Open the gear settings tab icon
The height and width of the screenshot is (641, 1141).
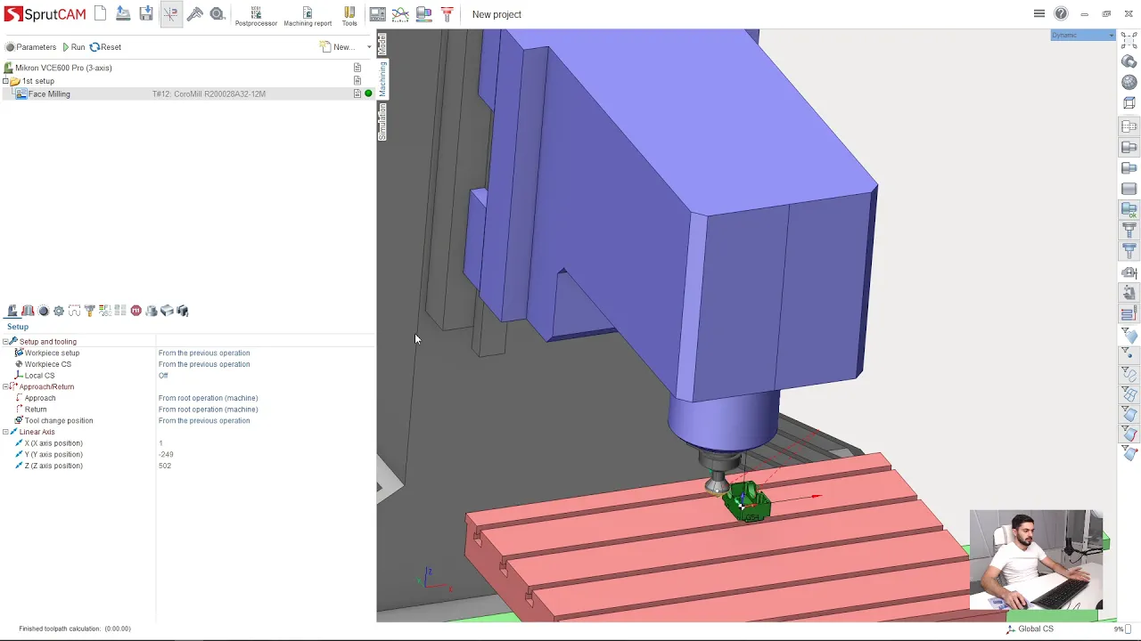59,311
